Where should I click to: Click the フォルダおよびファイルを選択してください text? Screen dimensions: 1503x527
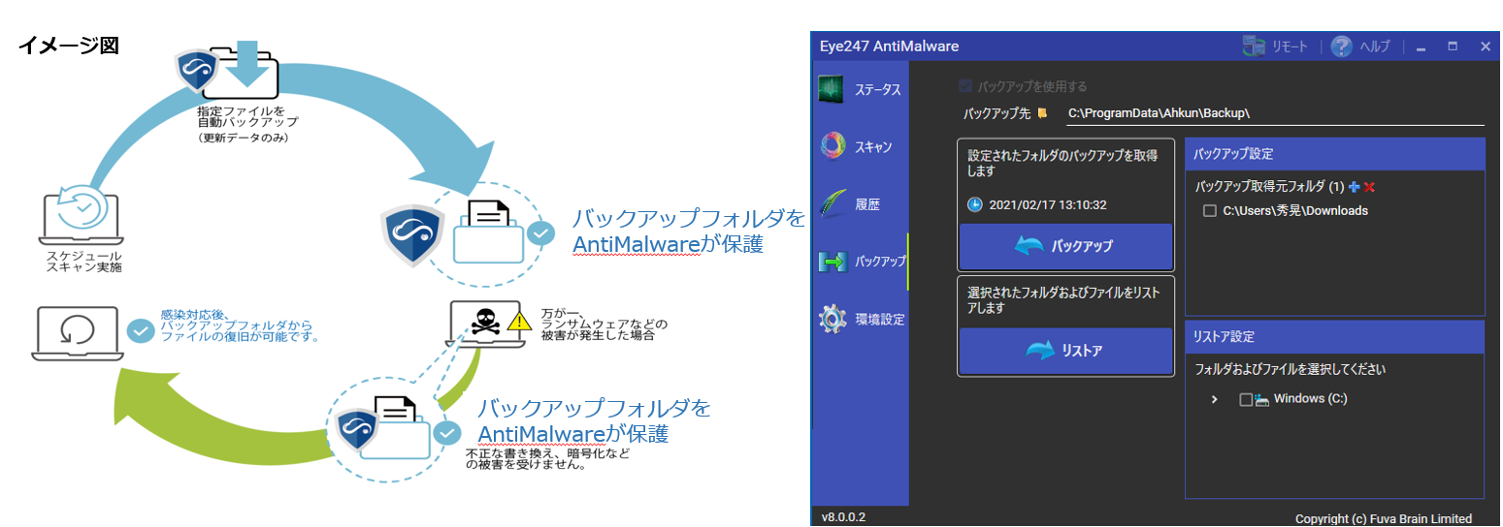click(1291, 369)
